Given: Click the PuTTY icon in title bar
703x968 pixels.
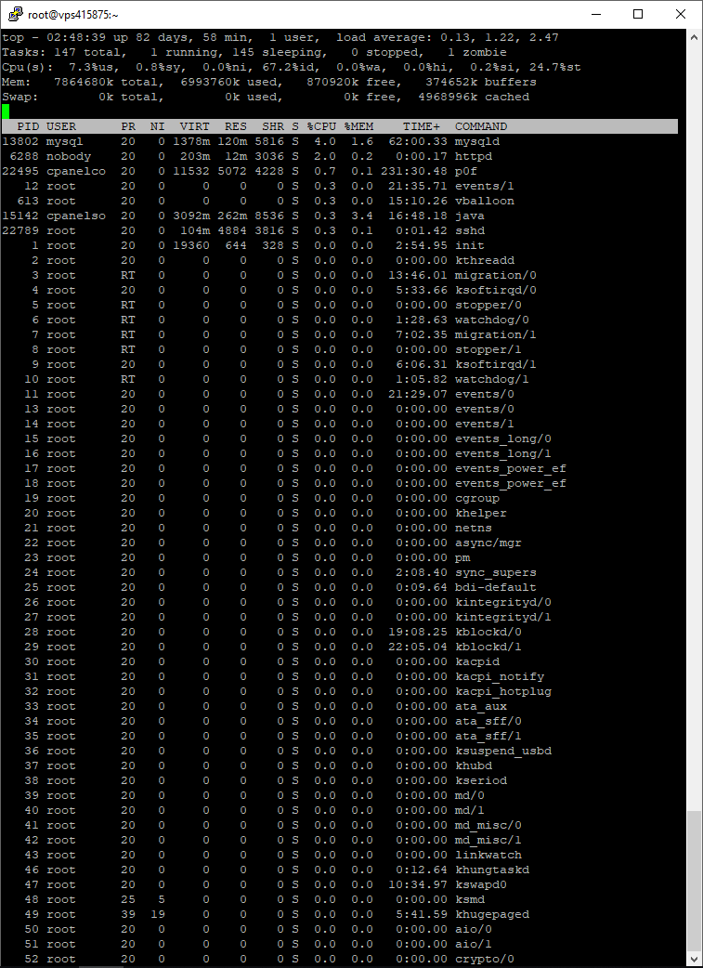Looking at the screenshot, I should [x=16, y=14].
